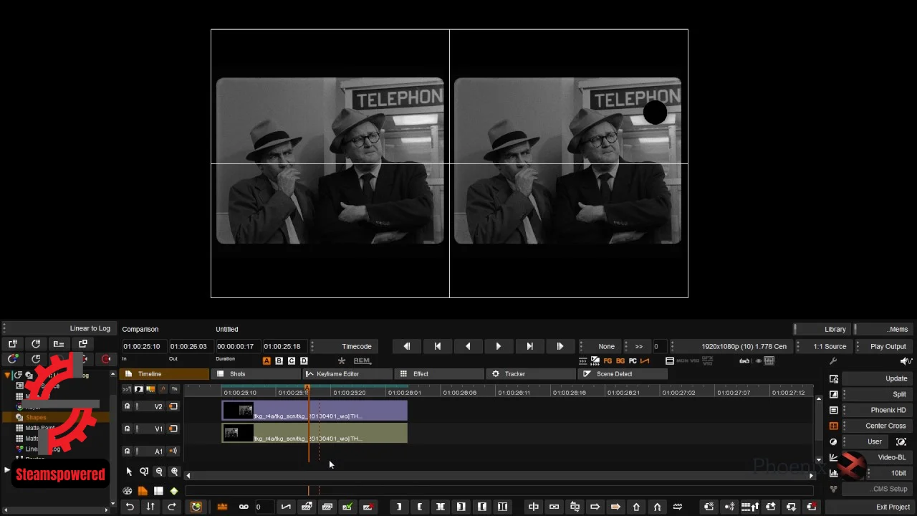Screen dimensions: 917x516
Task: Click the red-marked delete segment icon
Action: coord(812,507)
